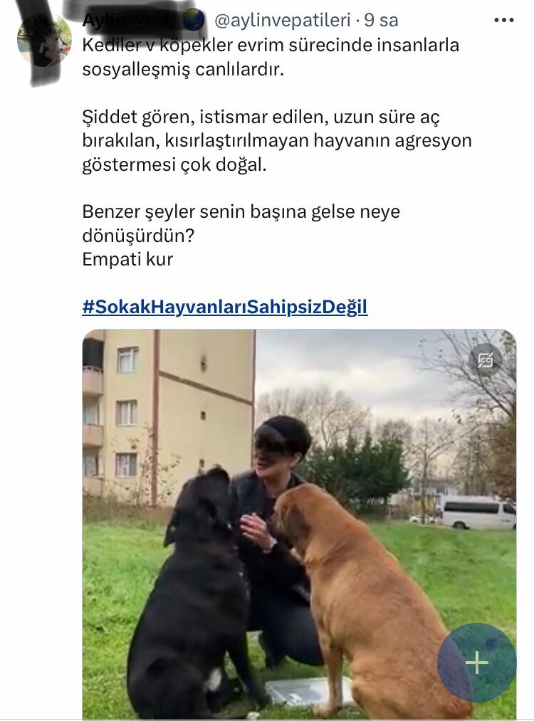Click the 'Empati kur' line
Screen dimensions: 534x721
tap(127, 259)
